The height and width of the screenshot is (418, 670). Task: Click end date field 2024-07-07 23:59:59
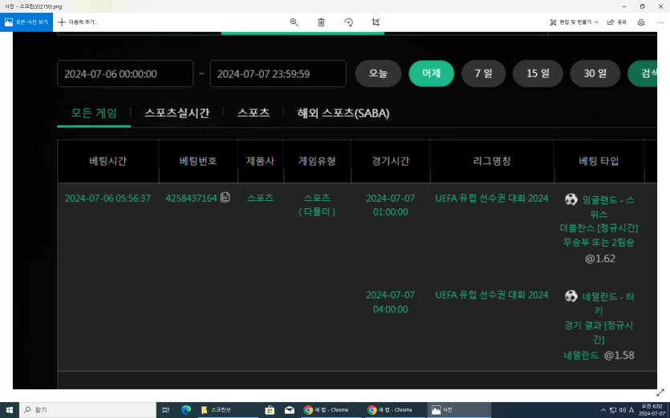point(278,74)
